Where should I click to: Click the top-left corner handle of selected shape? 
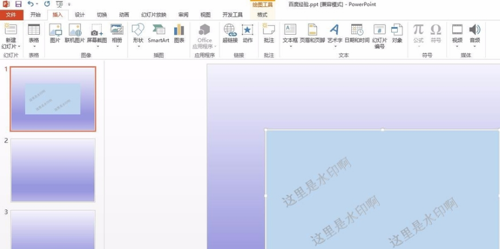pos(266,130)
